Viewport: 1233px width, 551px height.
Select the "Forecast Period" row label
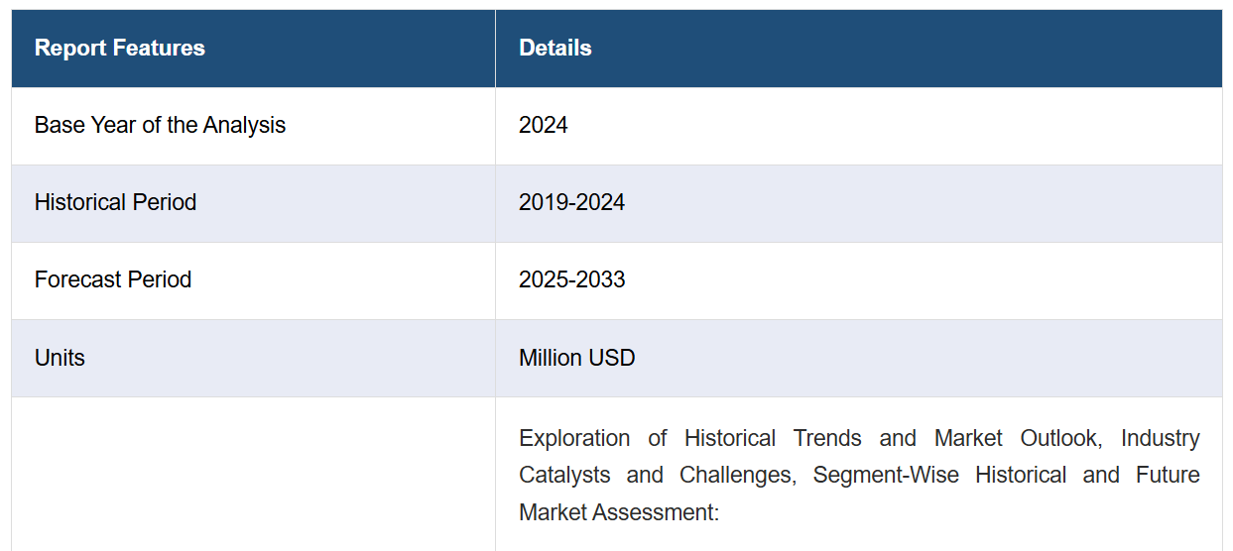tap(113, 279)
